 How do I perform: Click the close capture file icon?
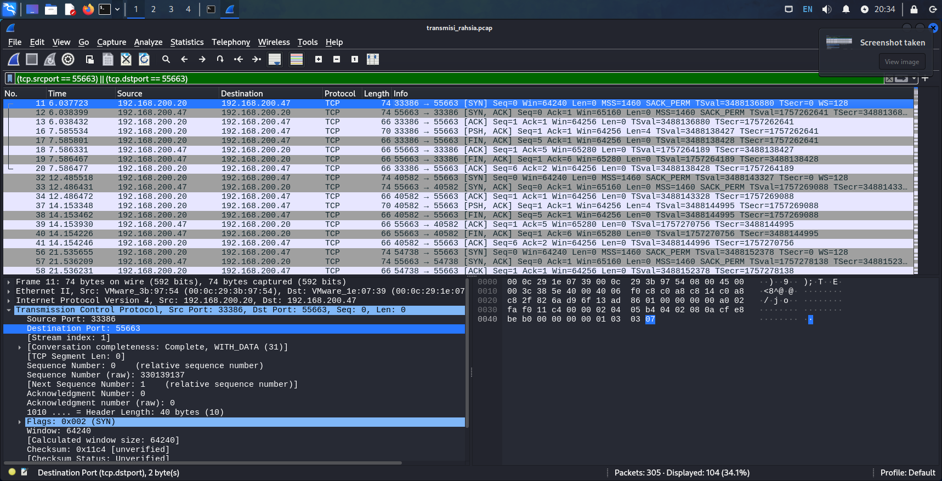coord(126,59)
